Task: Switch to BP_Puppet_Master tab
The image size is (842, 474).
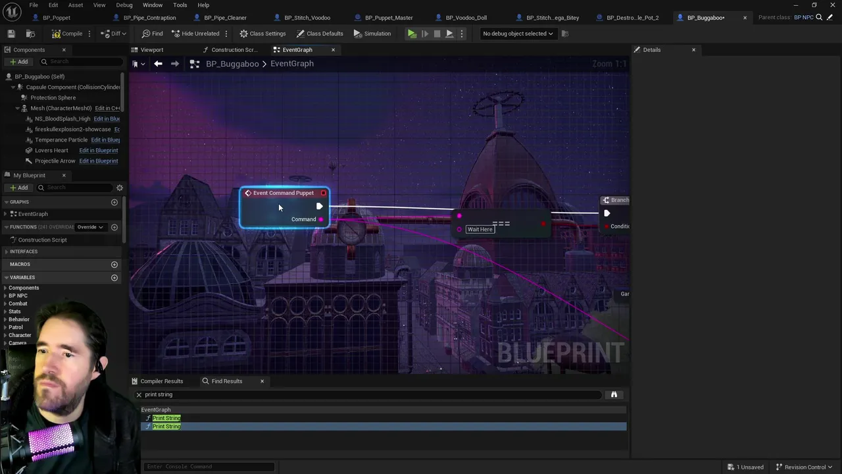Action: coord(389,18)
